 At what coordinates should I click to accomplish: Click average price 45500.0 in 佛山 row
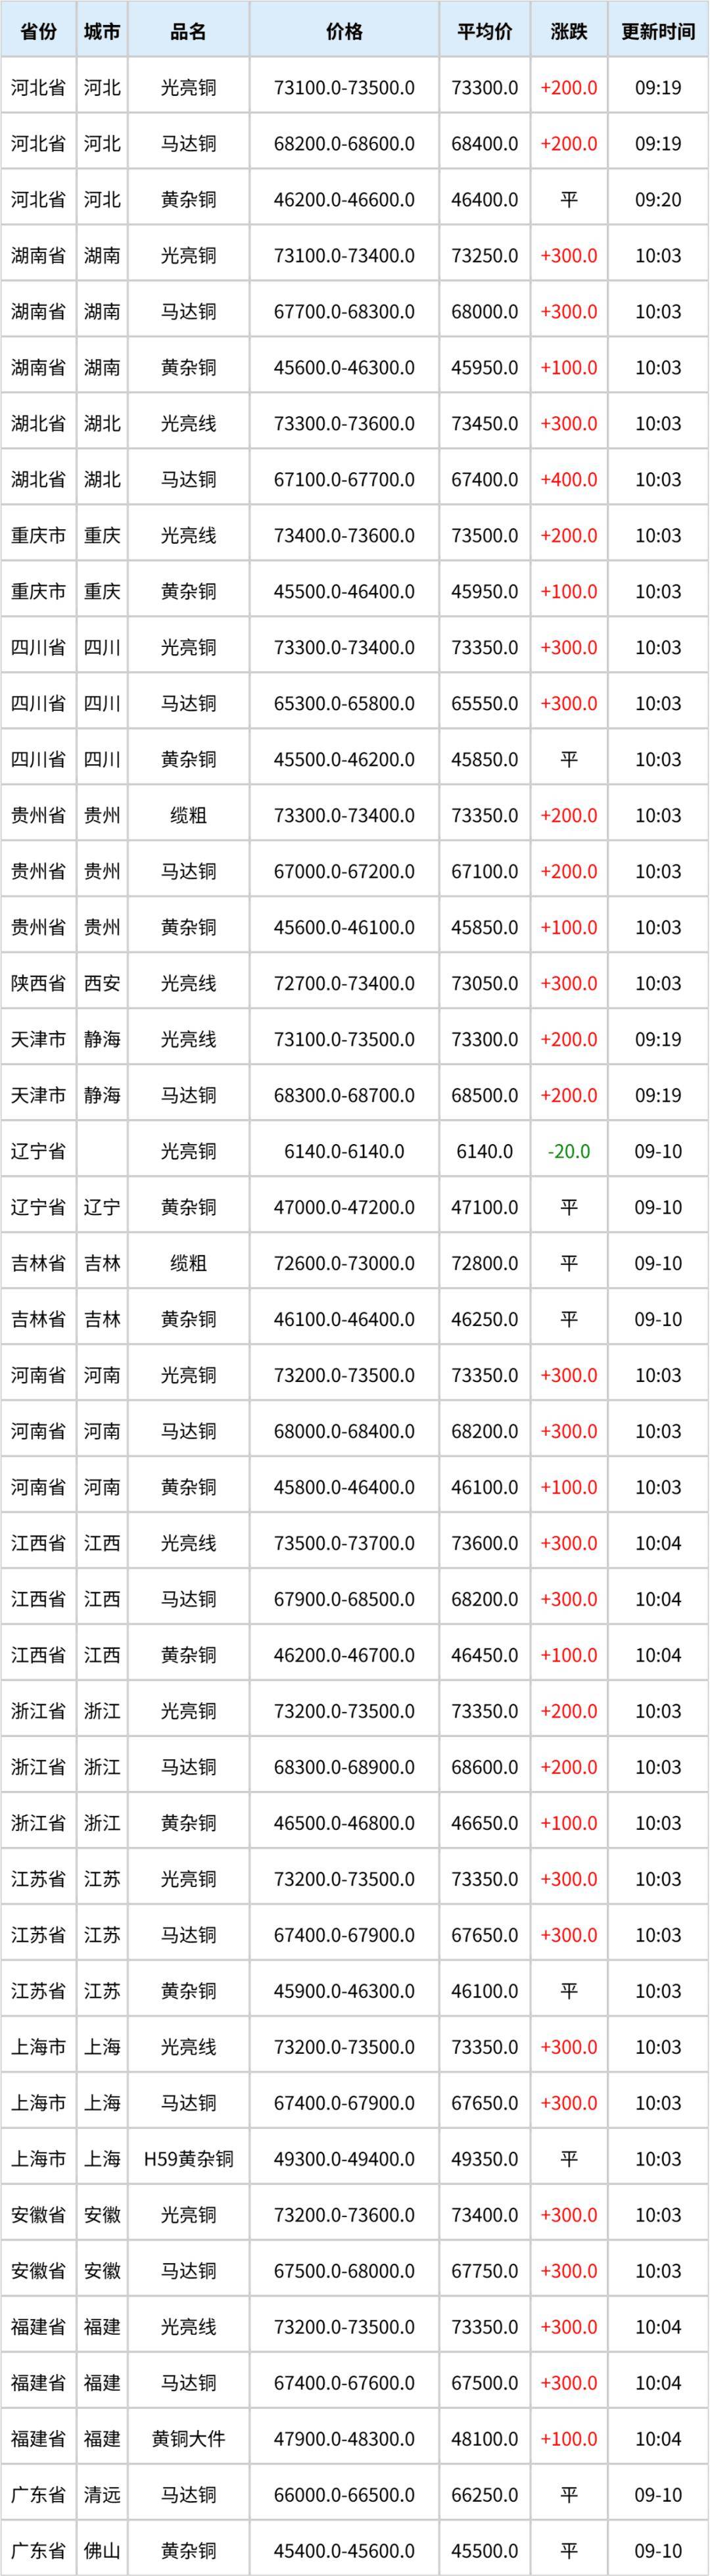coord(485,2551)
